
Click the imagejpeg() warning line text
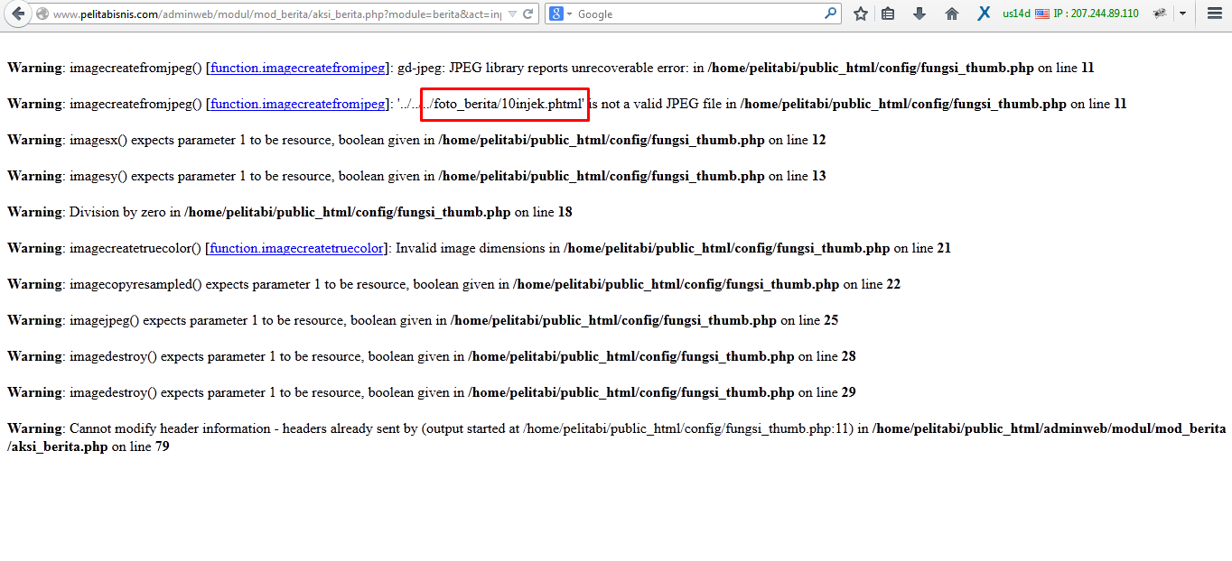(x=423, y=320)
